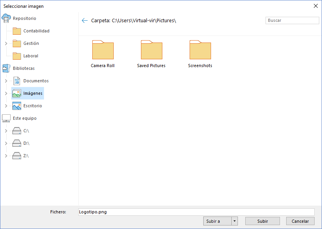Click the D:\ drive icon
Image resolution: width=322 pixels, height=229 pixels.
(x=17, y=143)
